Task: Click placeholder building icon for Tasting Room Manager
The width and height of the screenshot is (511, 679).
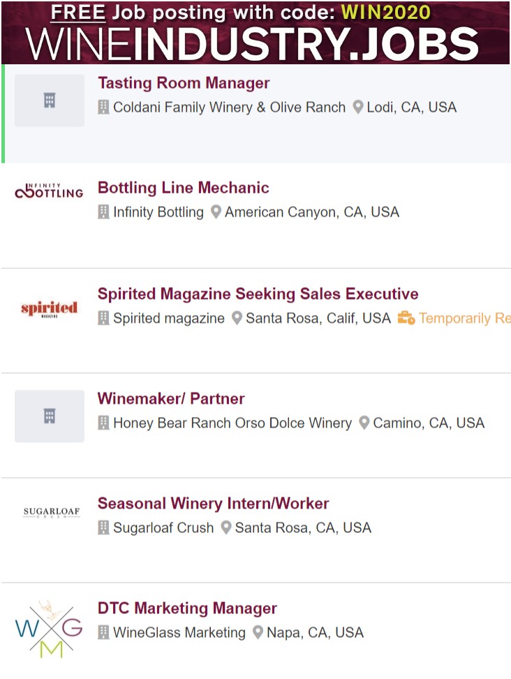Action: coord(50,101)
